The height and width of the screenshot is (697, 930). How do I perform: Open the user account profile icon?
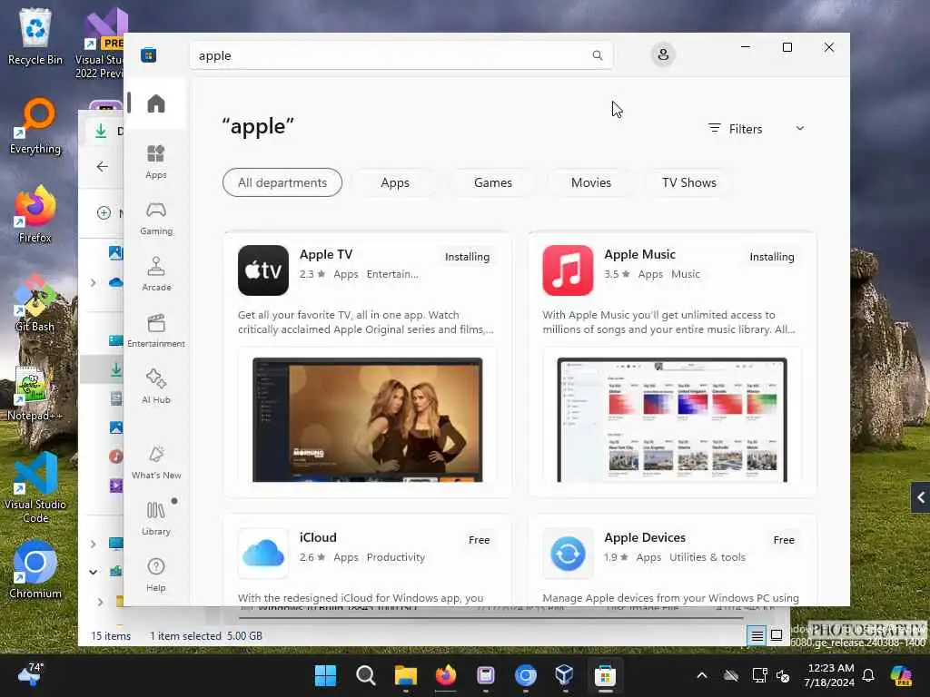pyautogui.click(x=663, y=54)
